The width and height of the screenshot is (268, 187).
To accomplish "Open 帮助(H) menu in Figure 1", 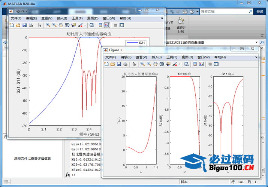I will pos(220,57).
